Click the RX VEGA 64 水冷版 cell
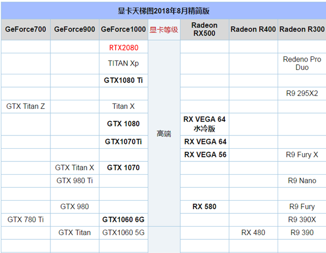This screenshot has height=253, width=326. pyautogui.click(x=204, y=124)
